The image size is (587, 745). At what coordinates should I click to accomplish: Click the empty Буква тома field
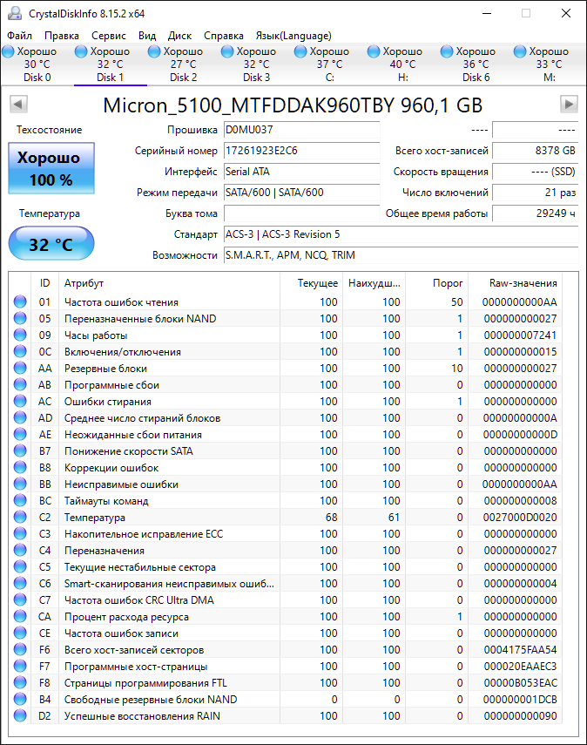(x=301, y=213)
